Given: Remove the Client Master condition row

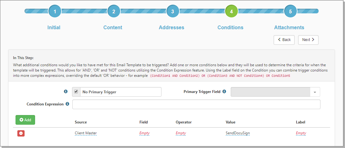Looking at the screenshot, I should [21, 133].
